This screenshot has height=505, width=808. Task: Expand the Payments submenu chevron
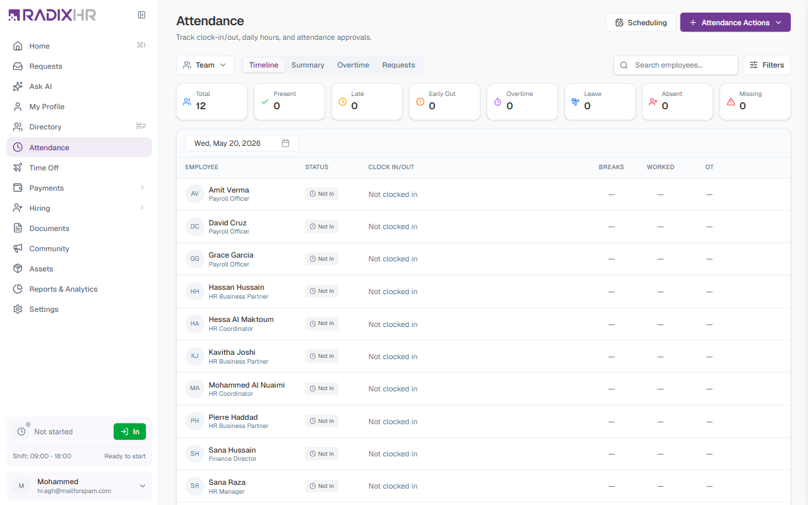[x=142, y=188]
